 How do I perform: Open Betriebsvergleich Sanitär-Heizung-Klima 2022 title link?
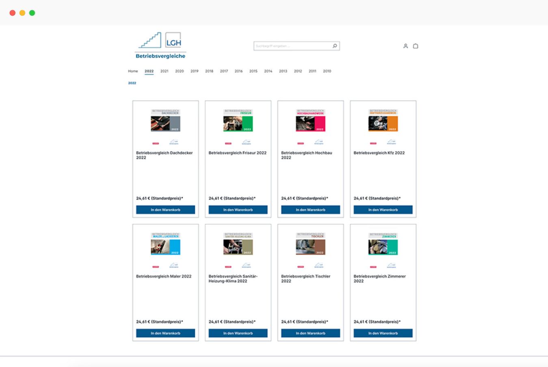pos(233,279)
